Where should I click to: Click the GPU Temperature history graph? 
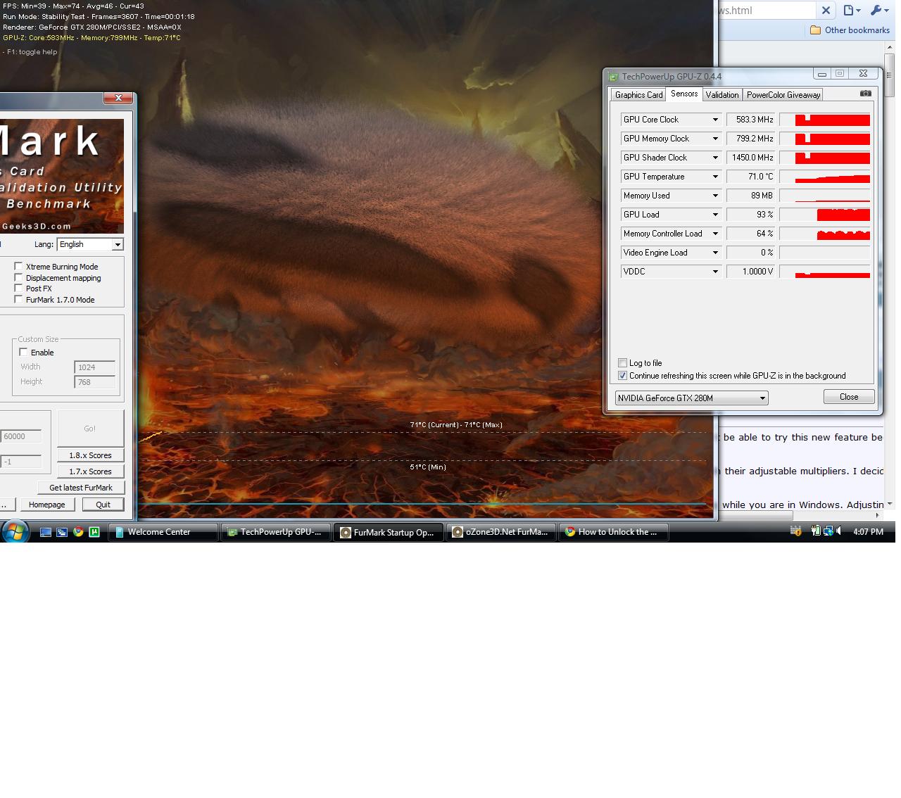825,177
